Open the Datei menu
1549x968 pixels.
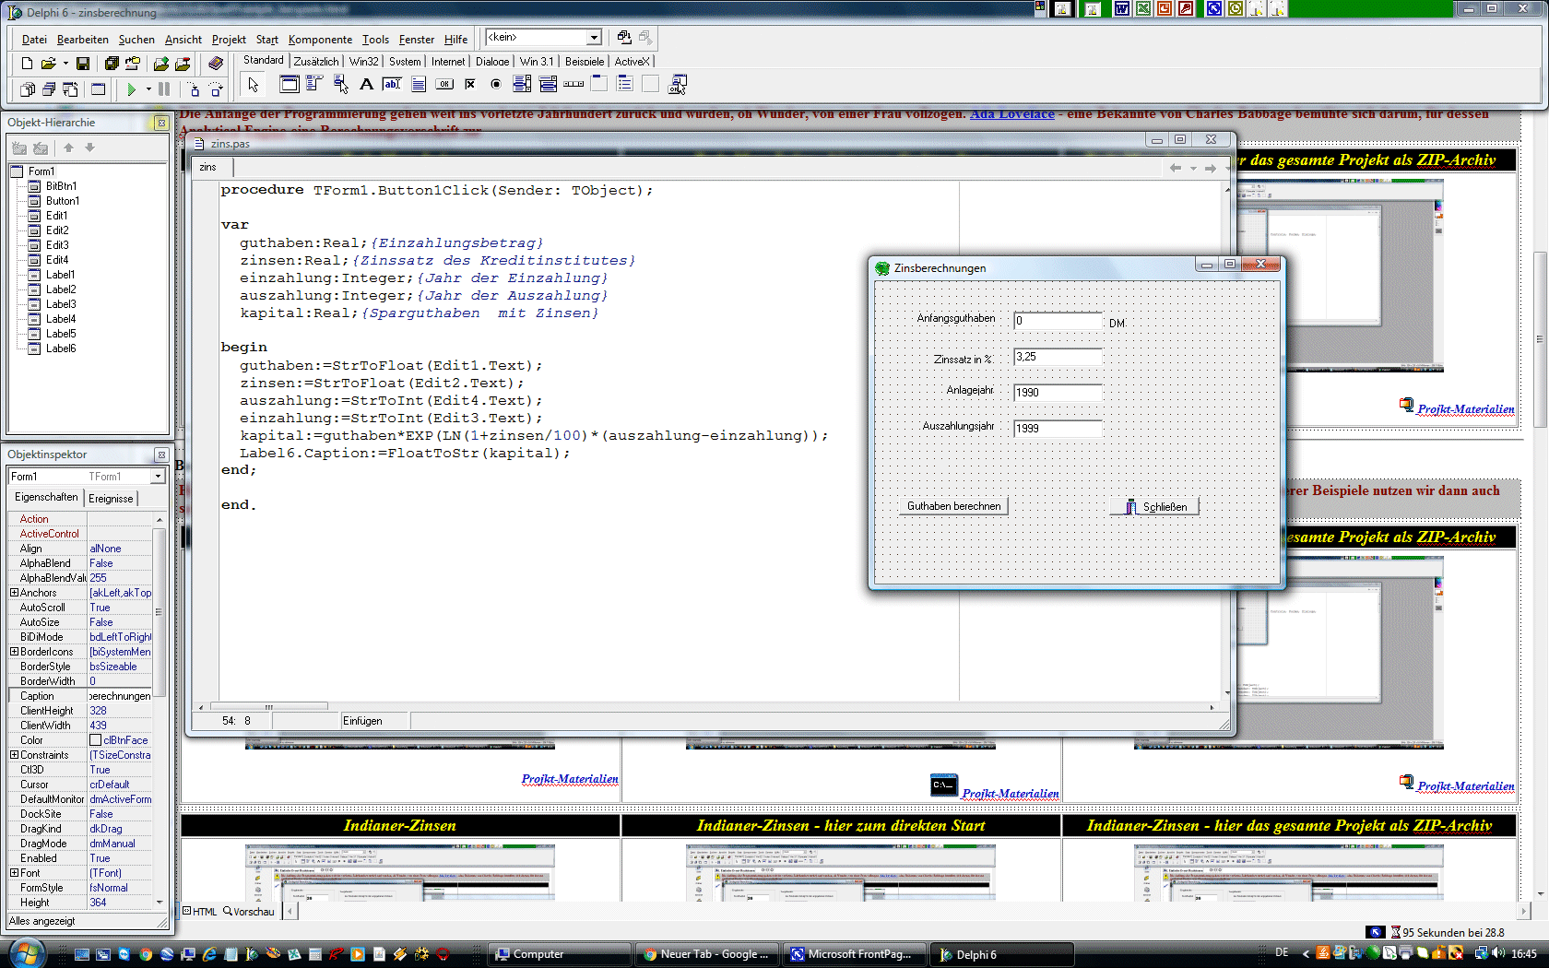(34, 40)
